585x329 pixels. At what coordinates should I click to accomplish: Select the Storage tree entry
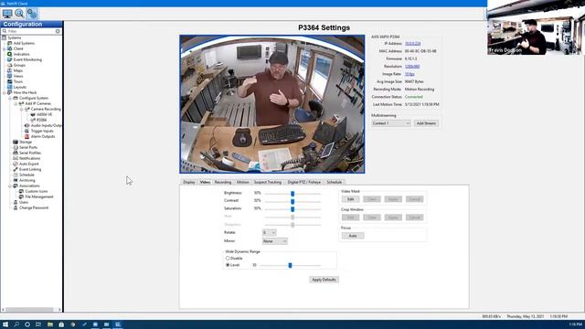click(x=26, y=143)
